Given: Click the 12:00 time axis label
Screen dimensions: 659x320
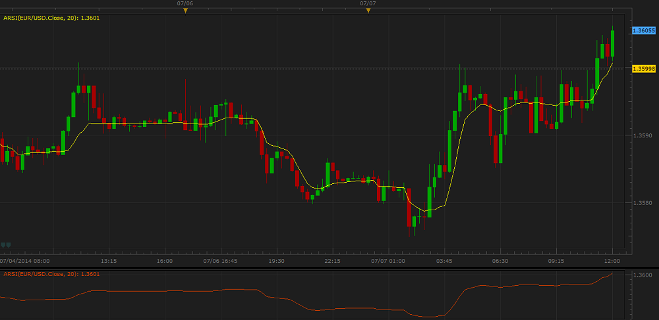Looking at the screenshot, I should point(612,261).
